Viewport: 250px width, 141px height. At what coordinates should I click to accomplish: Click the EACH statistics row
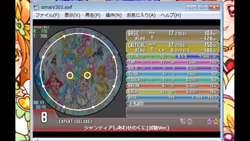pos(173,92)
